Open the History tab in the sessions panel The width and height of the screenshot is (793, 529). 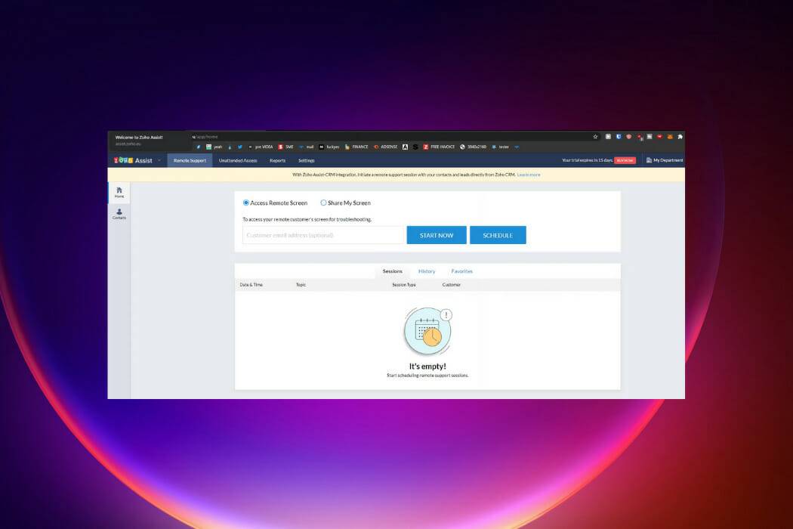click(427, 271)
